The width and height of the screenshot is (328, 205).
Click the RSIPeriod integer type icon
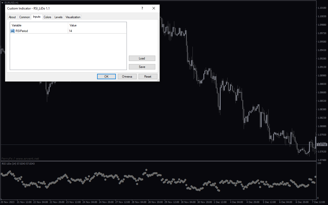(x=13, y=31)
